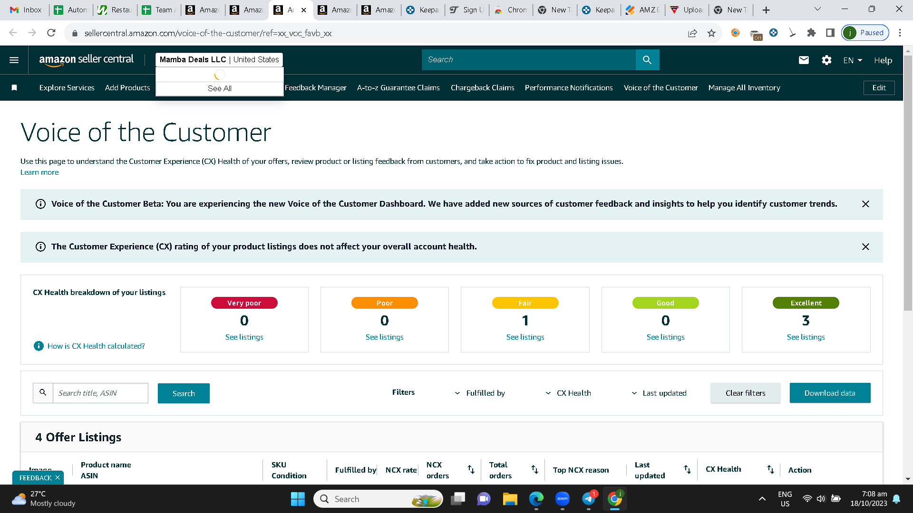Show hidden system tray icons
The width and height of the screenshot is (913, 513).
762,499
